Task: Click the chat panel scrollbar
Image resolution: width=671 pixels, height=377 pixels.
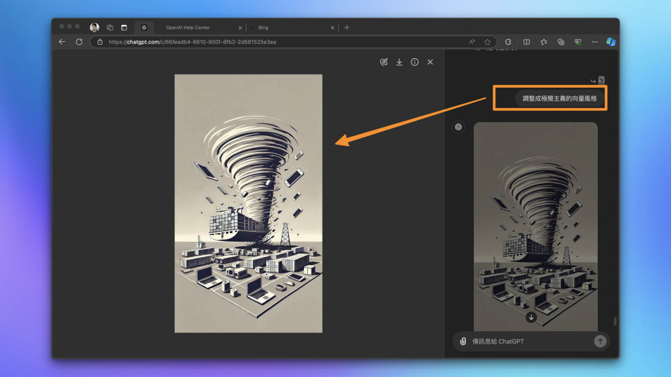Action: 615,321
